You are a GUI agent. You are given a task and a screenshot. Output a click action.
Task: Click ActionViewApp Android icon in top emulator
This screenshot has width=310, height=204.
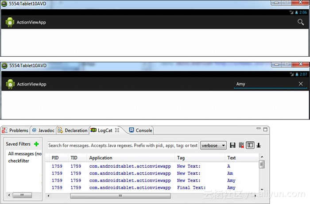click(10, 22)
